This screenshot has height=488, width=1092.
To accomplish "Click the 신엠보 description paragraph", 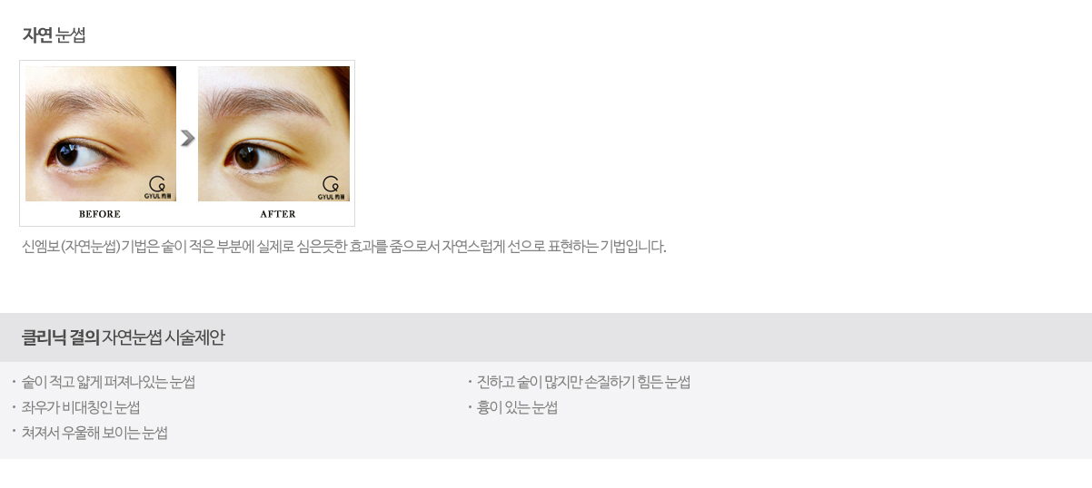I will click(x=344, y=247).
